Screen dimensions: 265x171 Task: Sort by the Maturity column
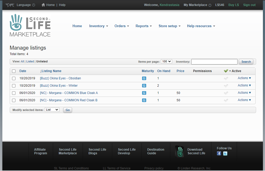click(148, 71)
